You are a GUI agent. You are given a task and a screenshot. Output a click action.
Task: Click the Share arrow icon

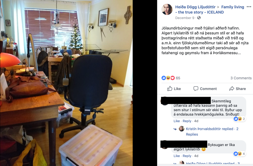coord(232,88)
